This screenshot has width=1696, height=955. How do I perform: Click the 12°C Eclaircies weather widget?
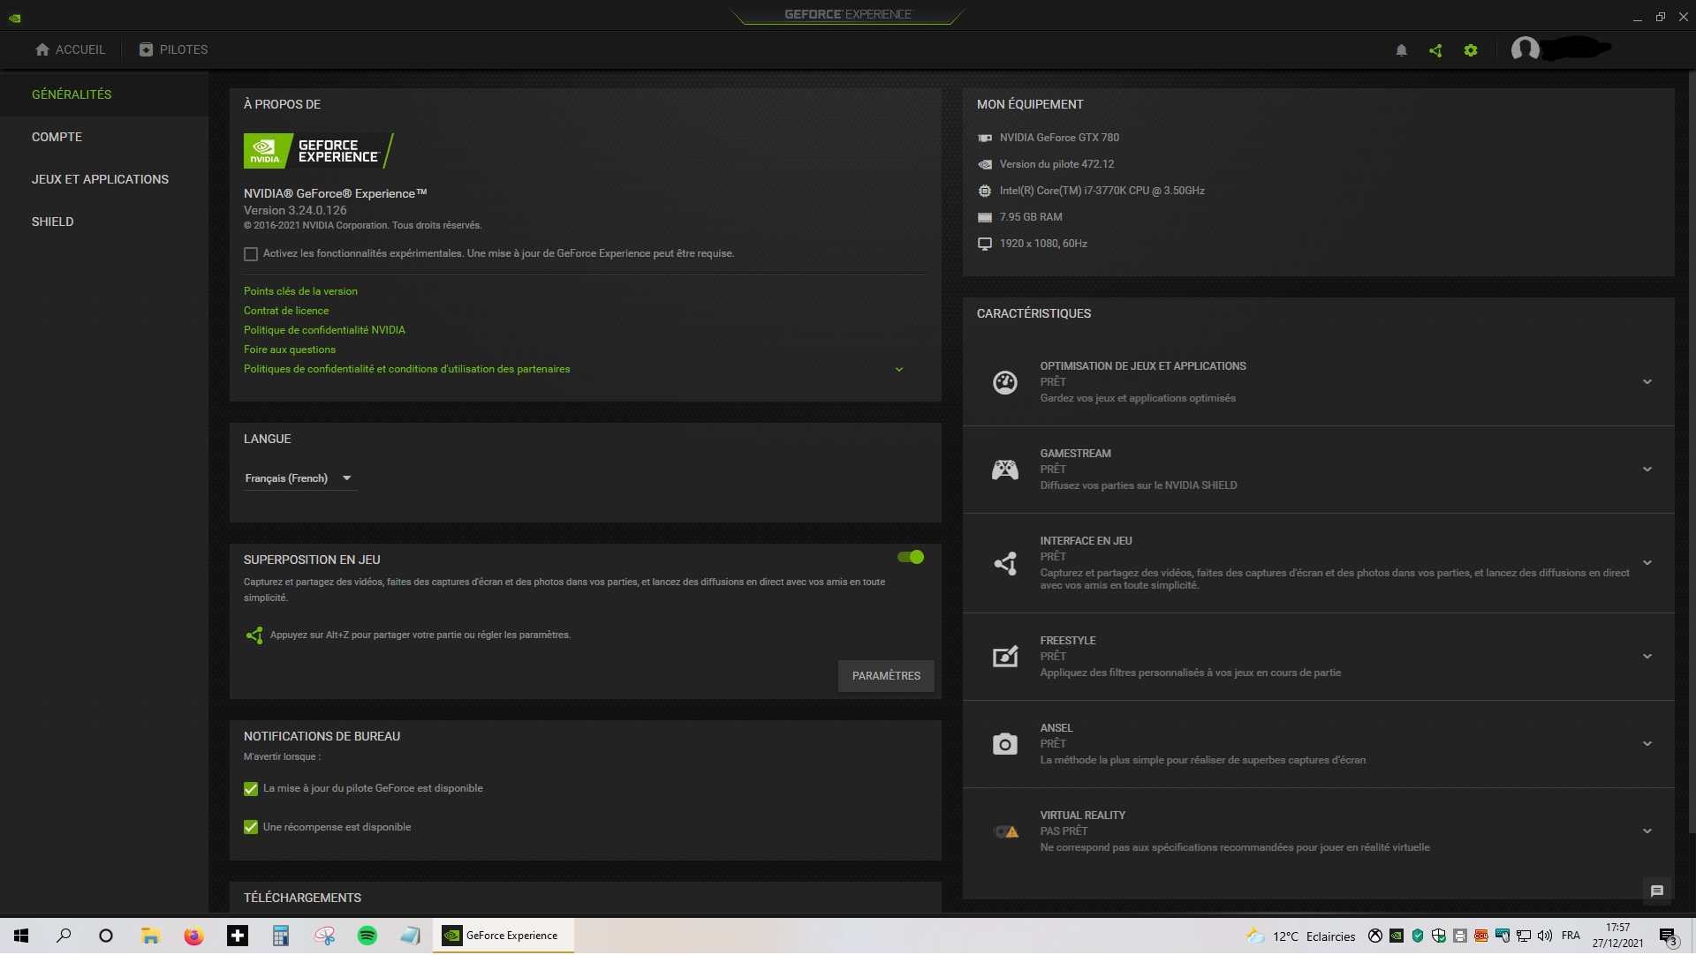(1300, 936)
